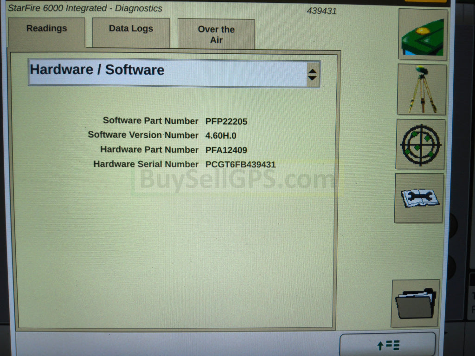
Task: Click the 439431 serial number in header
Action: coord(321,11)
